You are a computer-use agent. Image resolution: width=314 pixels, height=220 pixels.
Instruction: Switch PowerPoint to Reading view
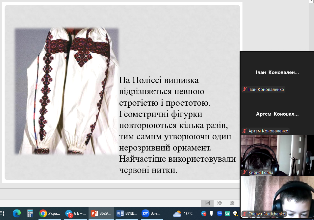pyautogui.click(x=232, y=203)
